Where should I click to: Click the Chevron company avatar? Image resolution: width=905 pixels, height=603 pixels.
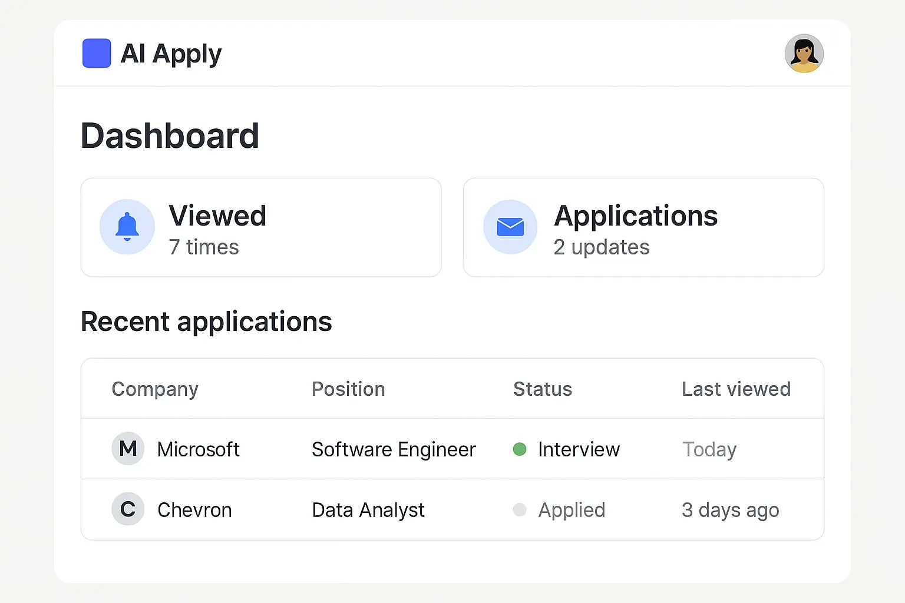(127, 509)
